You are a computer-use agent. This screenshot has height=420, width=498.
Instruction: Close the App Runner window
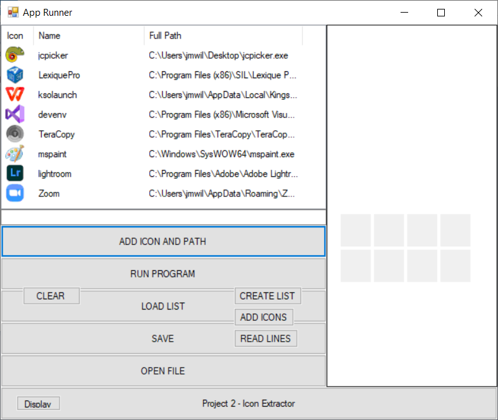pos(478,13)
